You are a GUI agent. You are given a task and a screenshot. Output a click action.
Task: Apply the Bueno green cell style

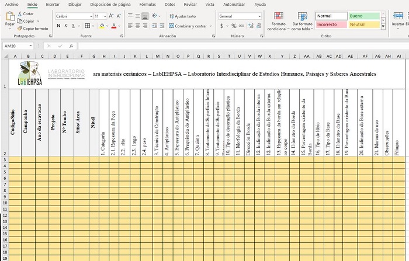pyautogui.click(x=364, y=16)
